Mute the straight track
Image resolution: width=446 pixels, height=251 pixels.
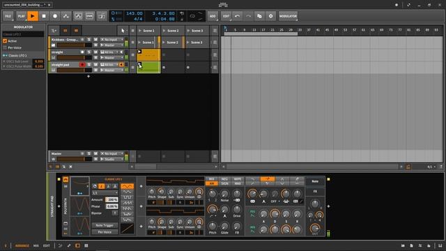95,52
